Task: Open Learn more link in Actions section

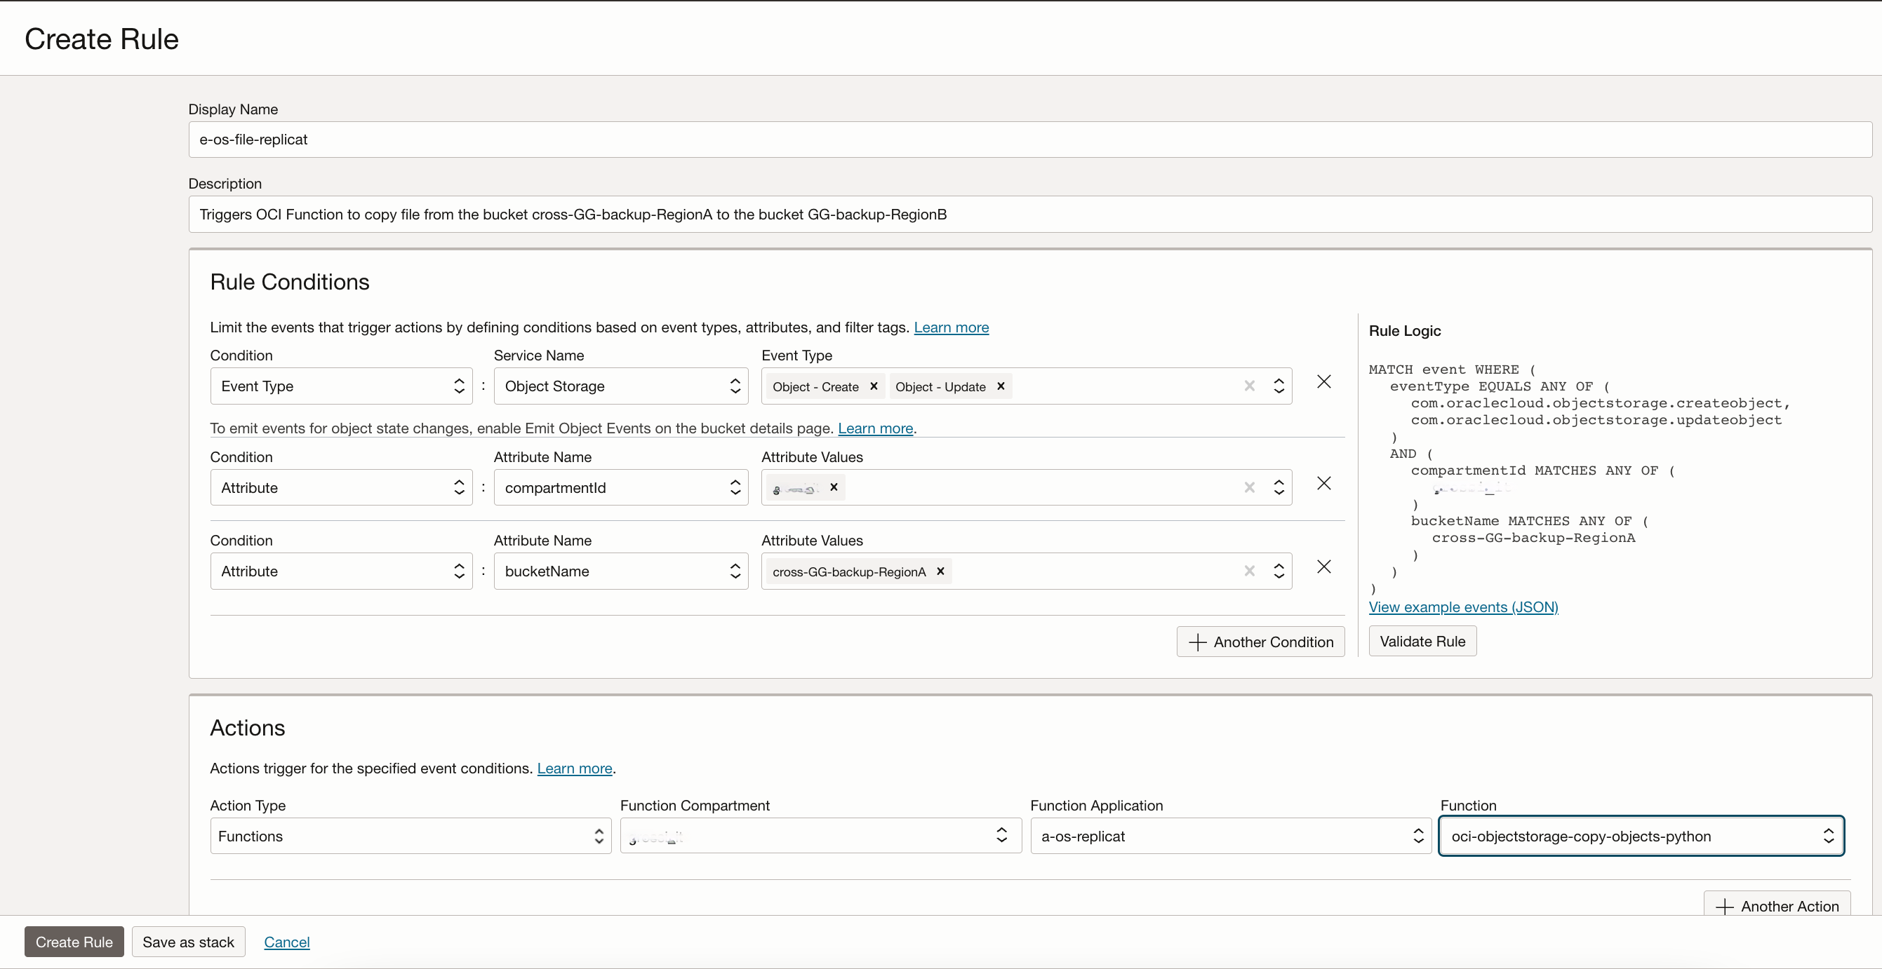Action: point(574,768)
